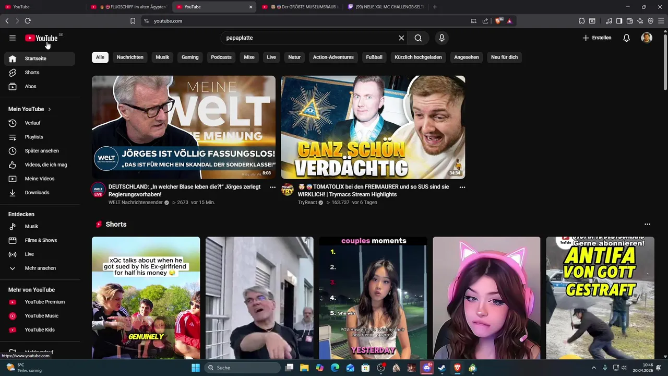Open the GANZ SCHÖN VERDÄCHTIG thumbnail
This screenshot has width=668, height=376.
(373, 127)
